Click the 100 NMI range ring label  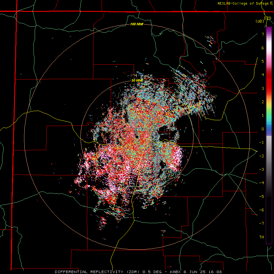point(137,24)
